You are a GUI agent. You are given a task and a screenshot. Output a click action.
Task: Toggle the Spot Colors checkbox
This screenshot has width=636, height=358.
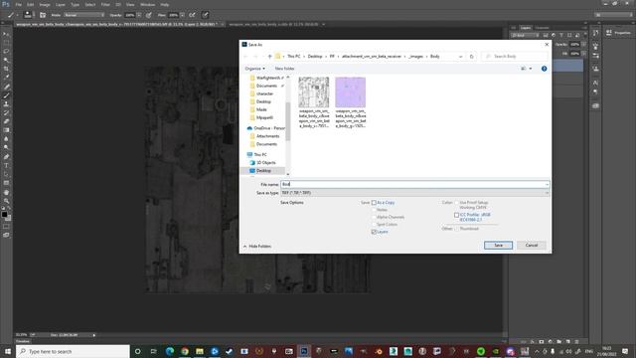(x=374, y=225)
